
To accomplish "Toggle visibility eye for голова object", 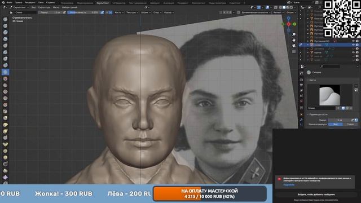I will pyautogui.click(x=353, y=45).
